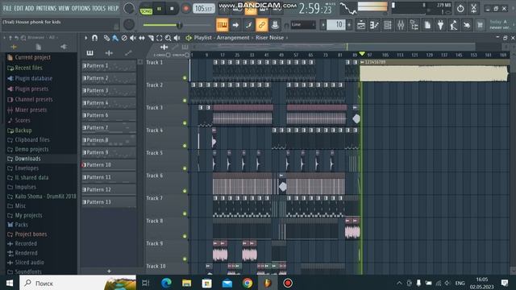Show pattern clips tab in picker panel
The width and height of the screenshot is (516, 290).
click(89, 53)
